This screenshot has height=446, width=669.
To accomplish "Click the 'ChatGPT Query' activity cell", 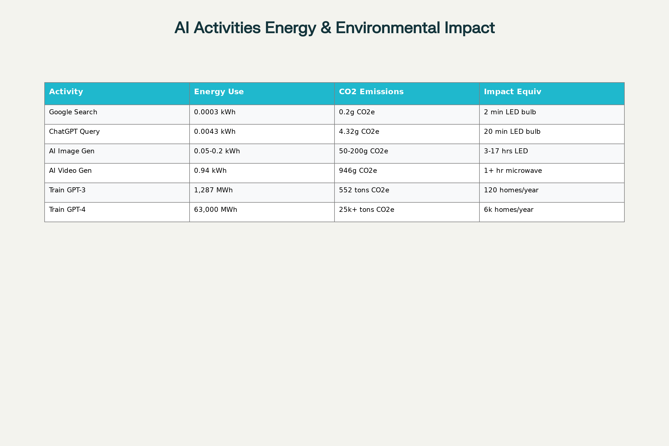I will (74, 132).
